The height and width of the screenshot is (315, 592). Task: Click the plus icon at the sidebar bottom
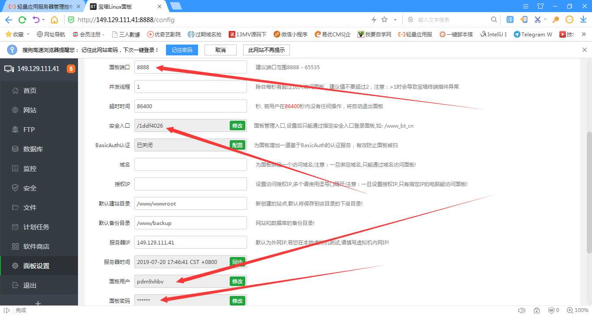point(38,303)
